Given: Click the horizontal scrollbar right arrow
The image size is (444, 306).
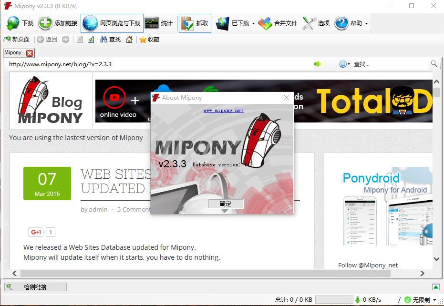Looking at the screenshot, I should (422, 273).
